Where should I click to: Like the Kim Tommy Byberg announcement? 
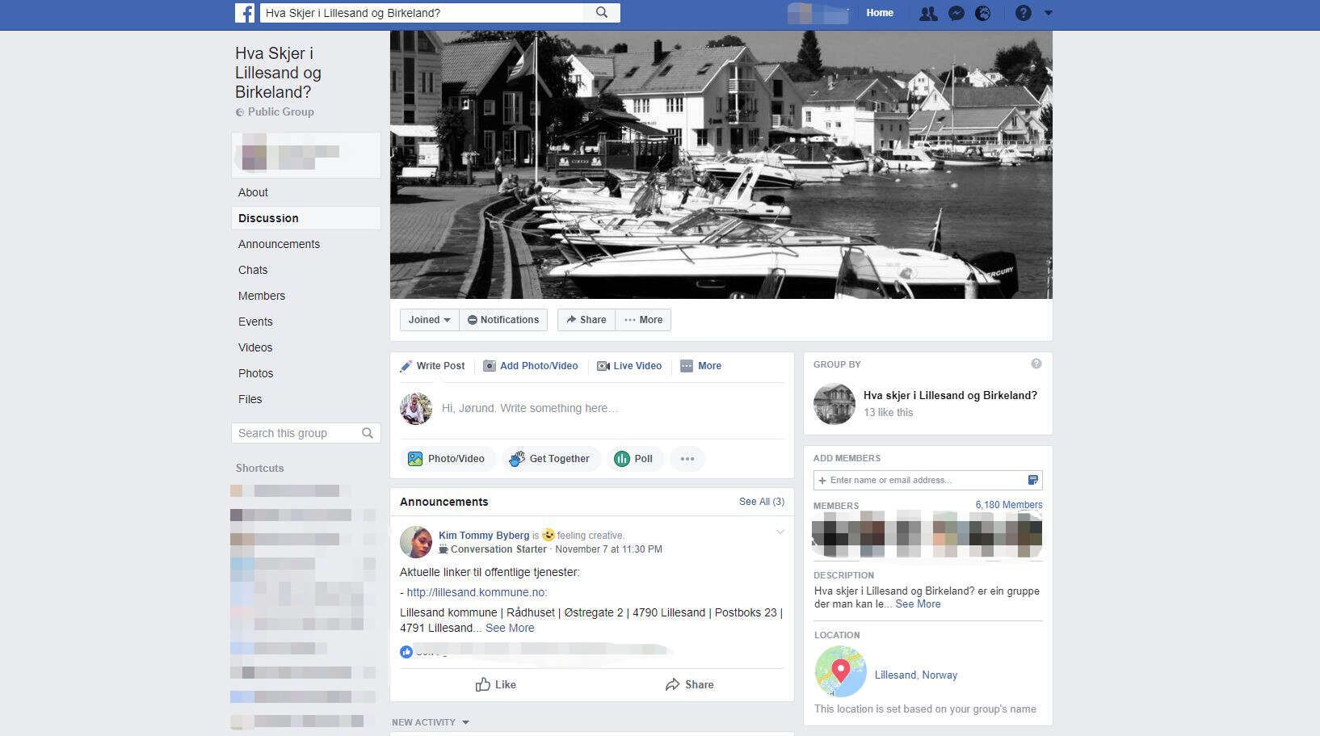tap(495, 684)
